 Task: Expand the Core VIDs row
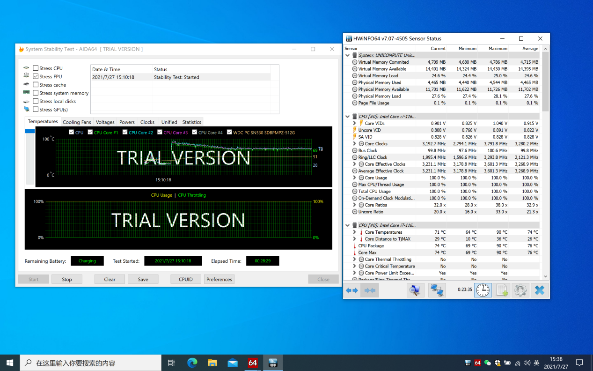coord(354,123)
